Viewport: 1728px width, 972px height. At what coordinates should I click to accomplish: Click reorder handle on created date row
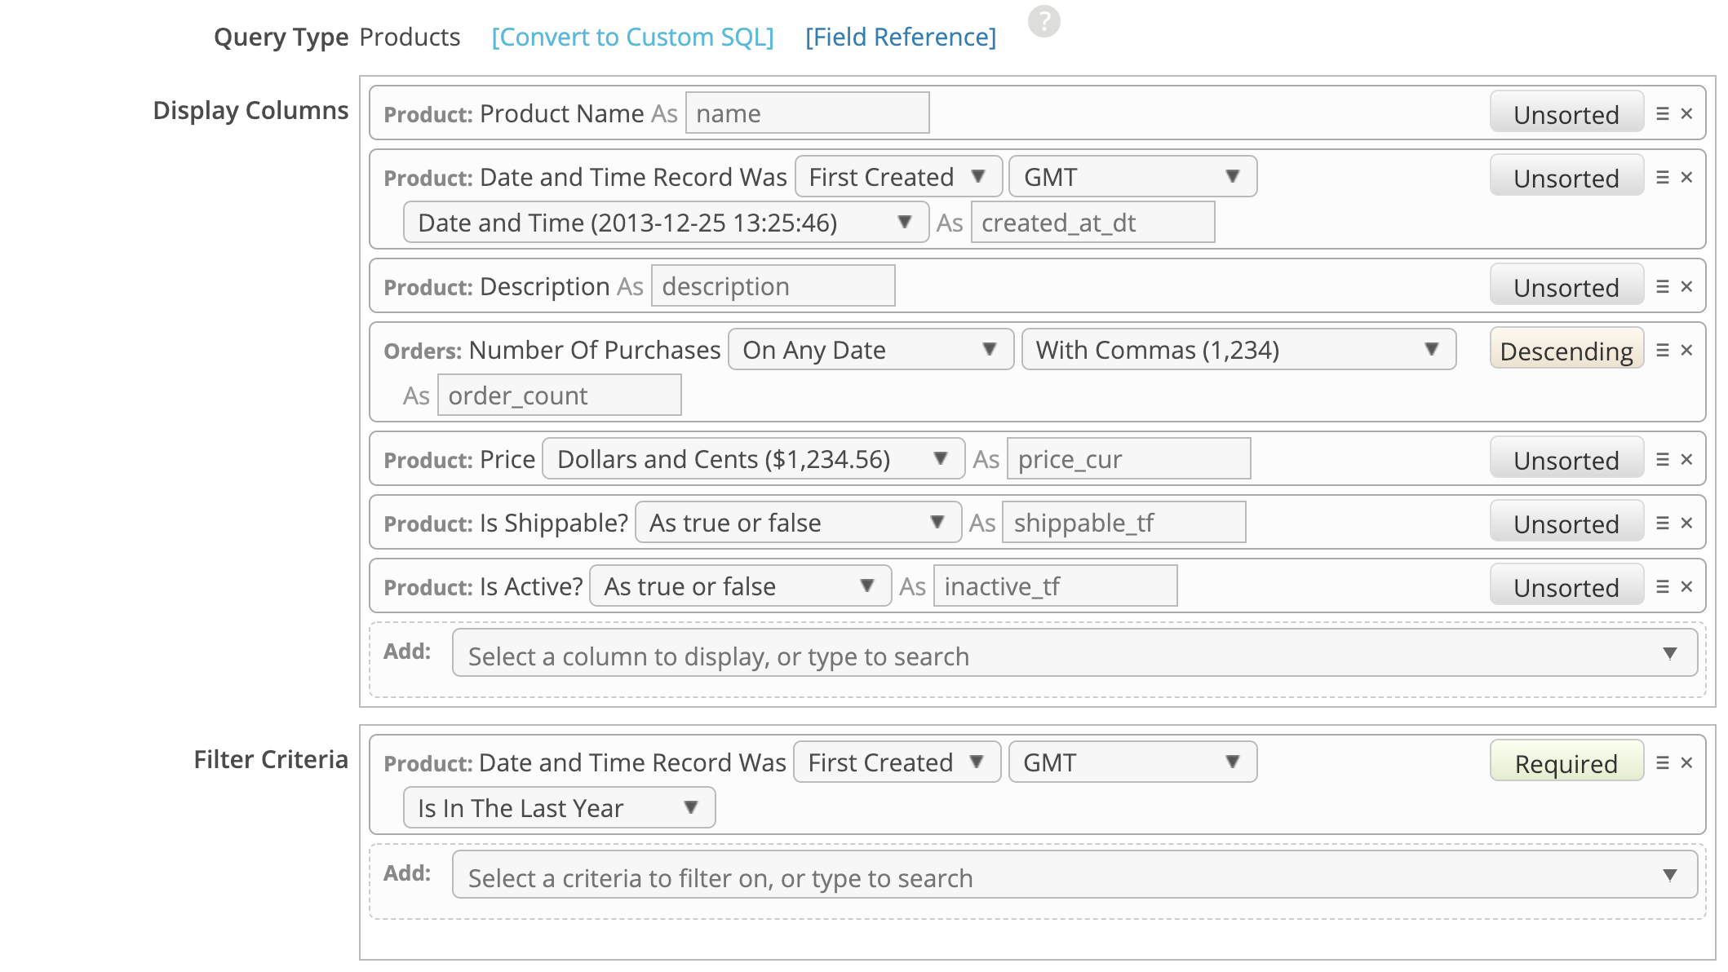pos(1663,177)
